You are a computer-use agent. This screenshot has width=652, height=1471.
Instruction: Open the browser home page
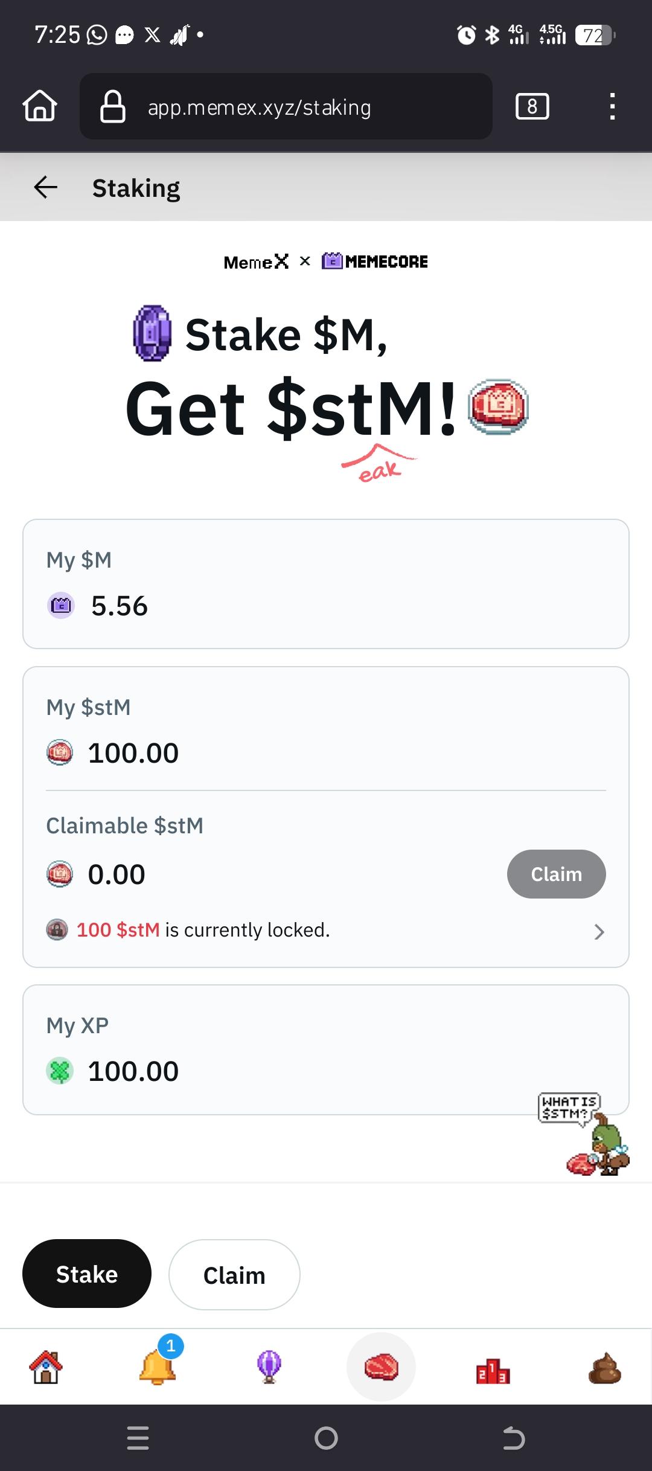click(x=40, y=106)
